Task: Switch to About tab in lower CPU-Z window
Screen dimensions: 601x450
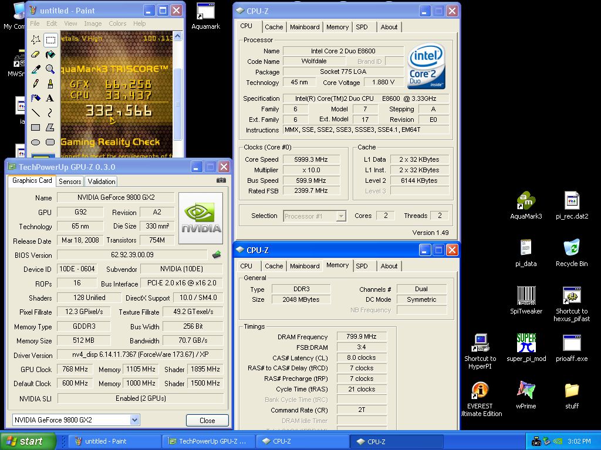Action: tap(389, 266)
